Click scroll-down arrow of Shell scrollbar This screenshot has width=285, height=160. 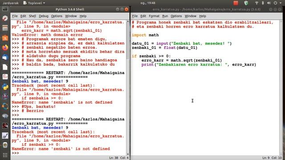[128, 154]
